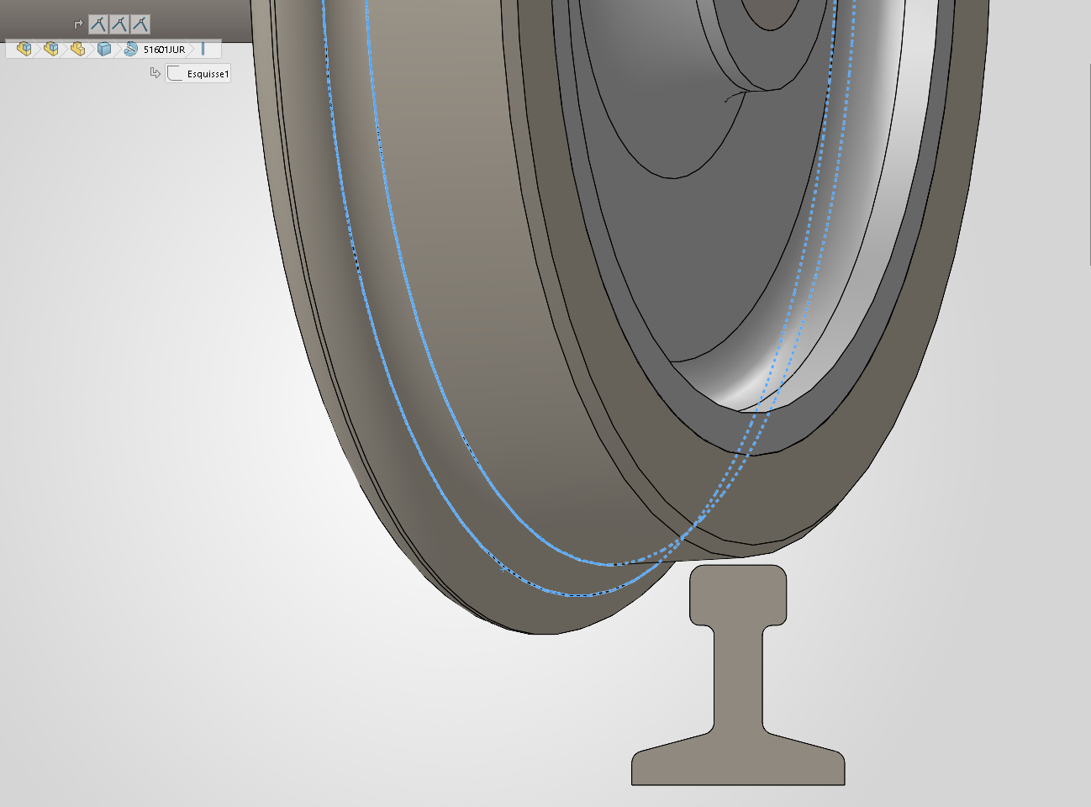The image size is (1091, 807).
Task: Click the sketch icon next to Esquisse1
Action: 175,74
